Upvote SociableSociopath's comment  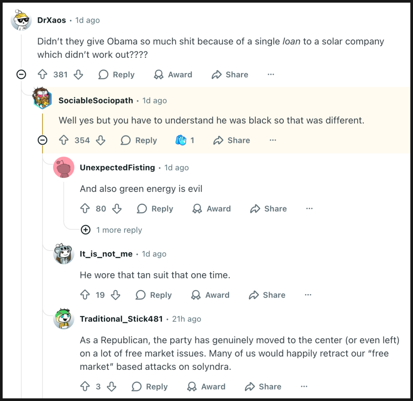tap(64, 140)
